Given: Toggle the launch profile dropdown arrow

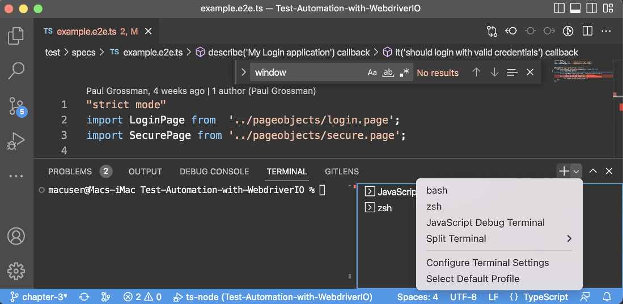Looking at the screenshot, I should (x=577, y=171).
